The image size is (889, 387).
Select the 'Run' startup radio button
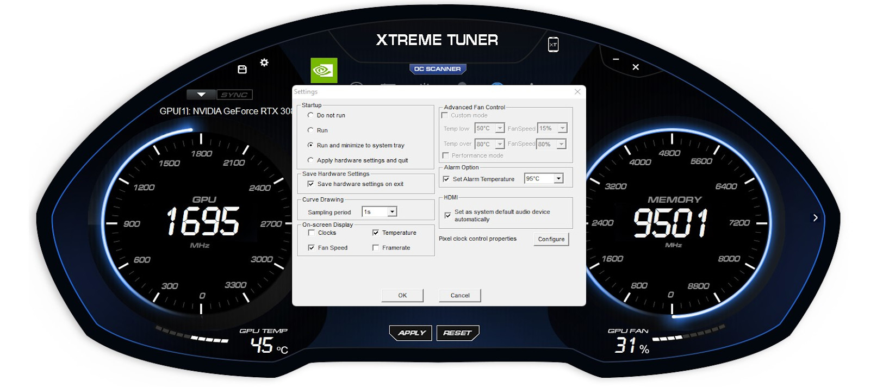(310, 130)
